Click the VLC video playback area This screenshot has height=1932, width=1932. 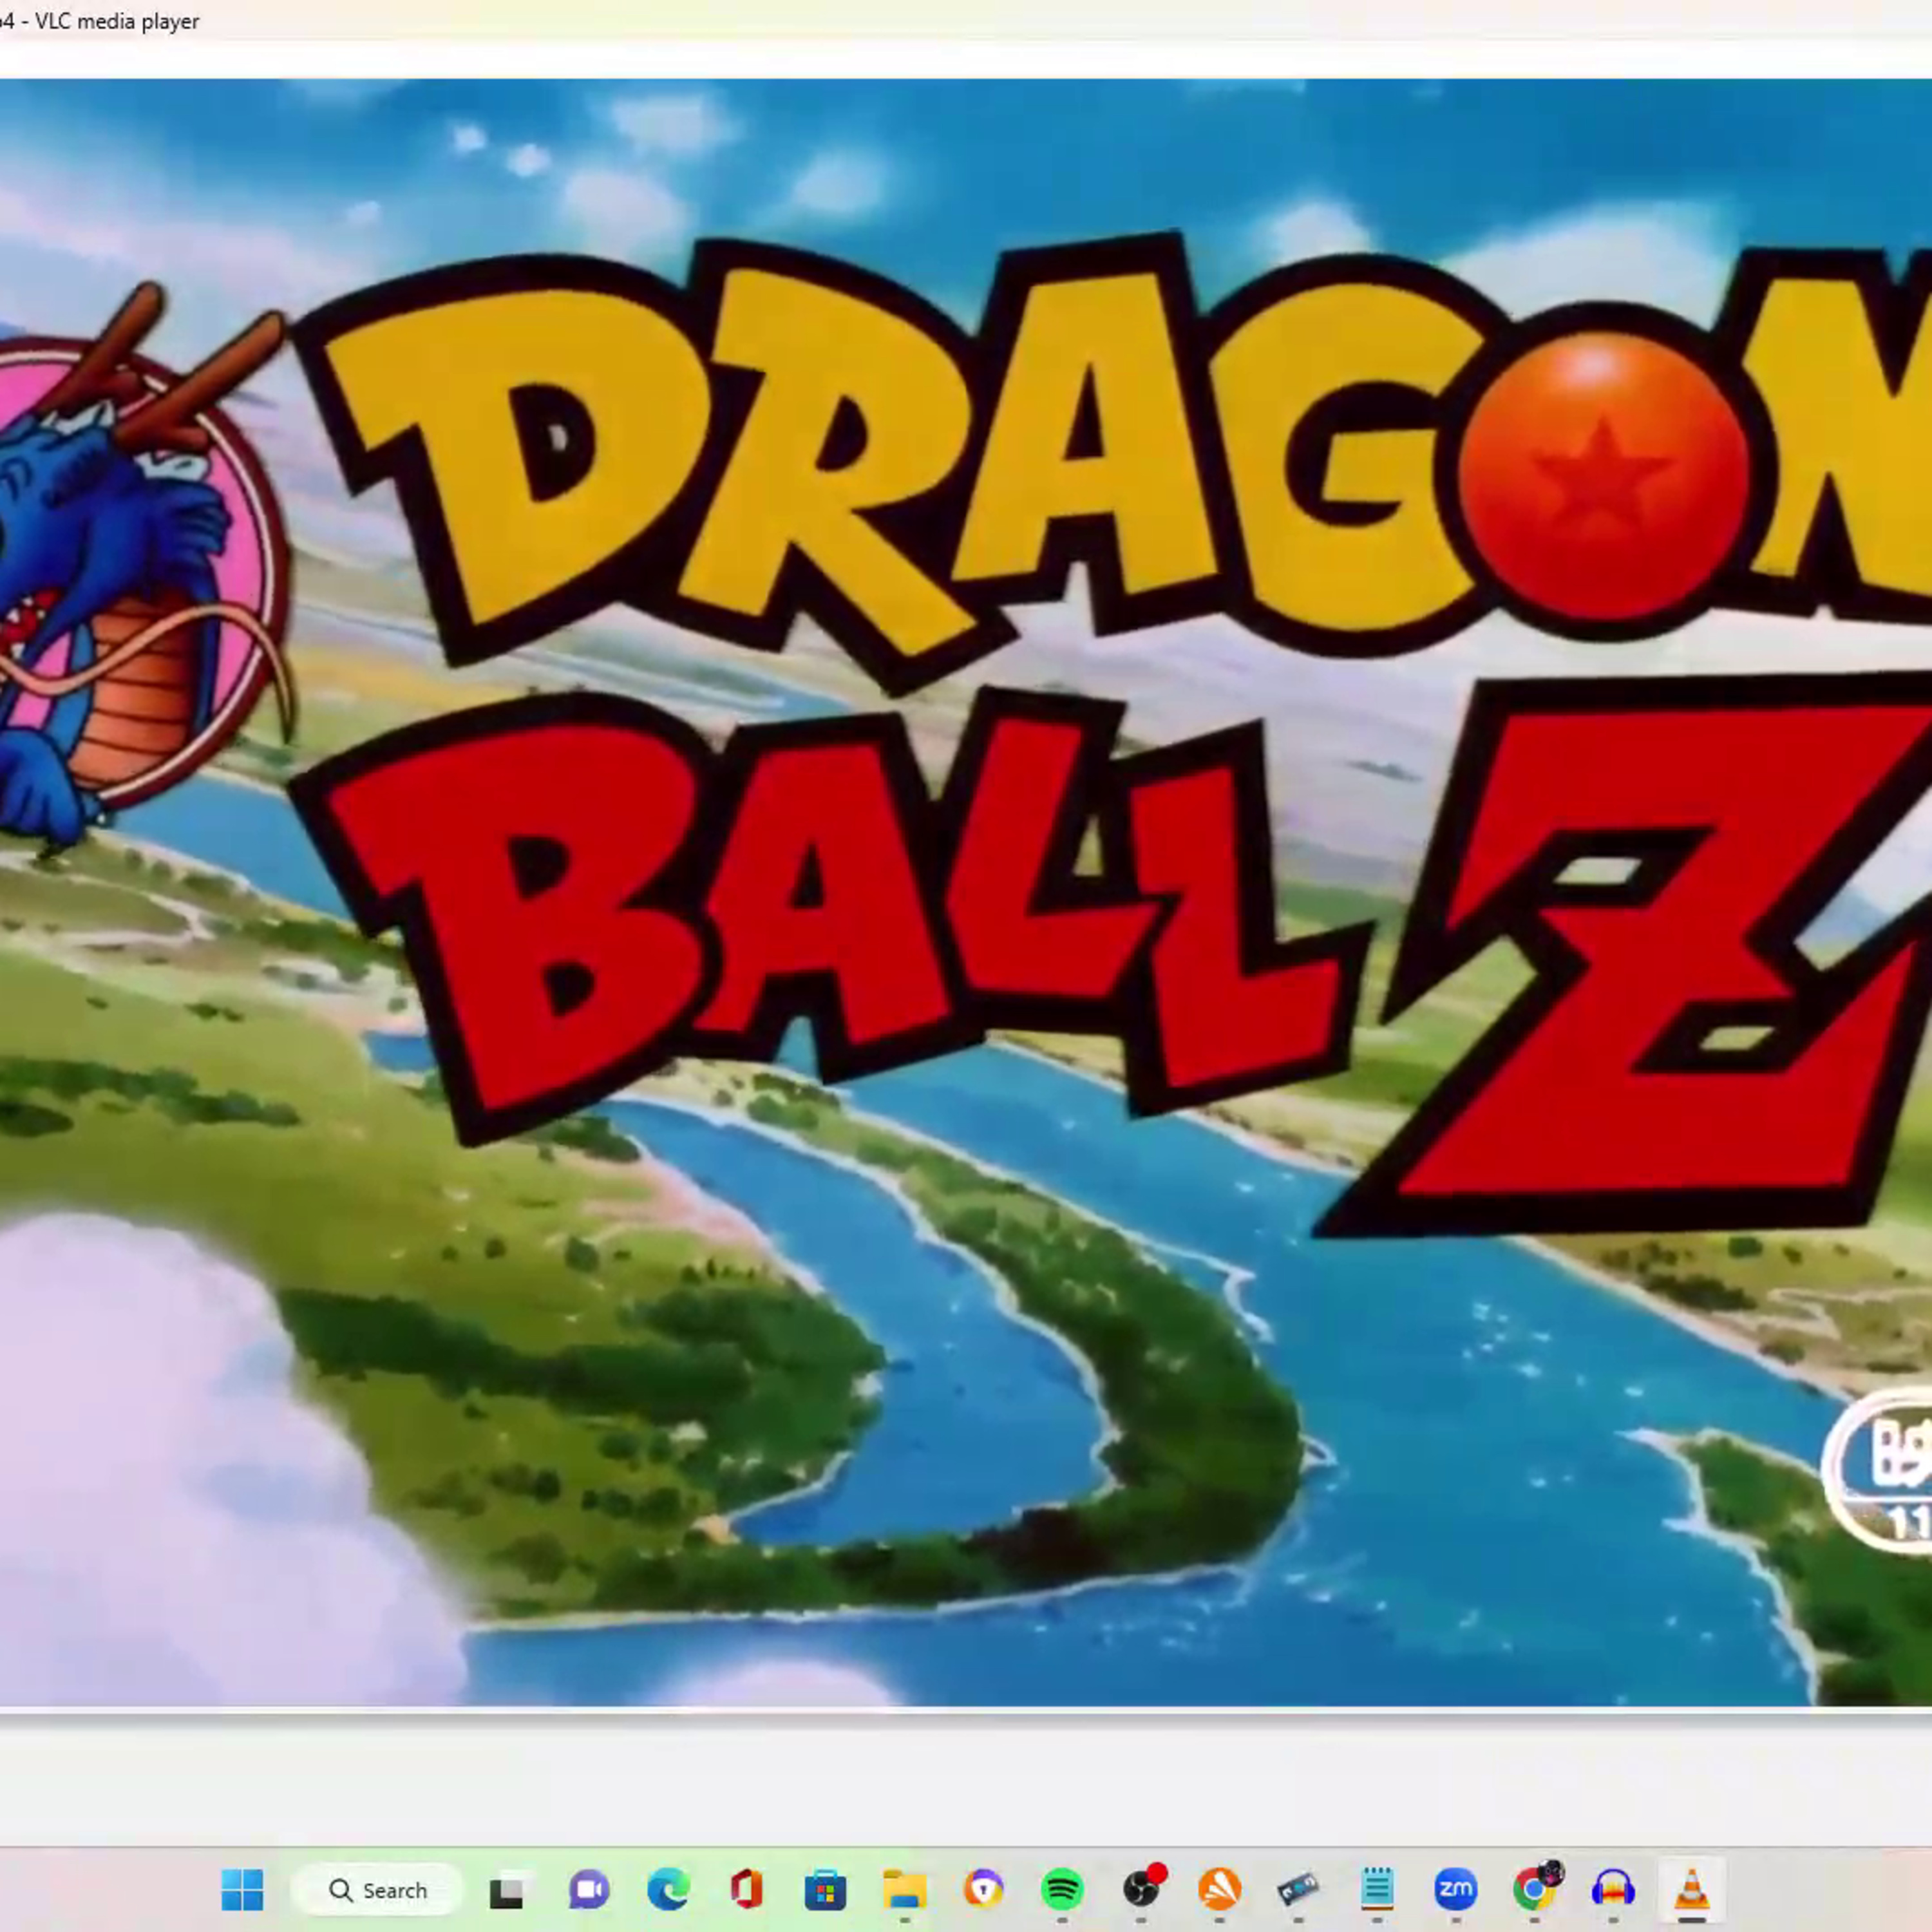[966, 893]
